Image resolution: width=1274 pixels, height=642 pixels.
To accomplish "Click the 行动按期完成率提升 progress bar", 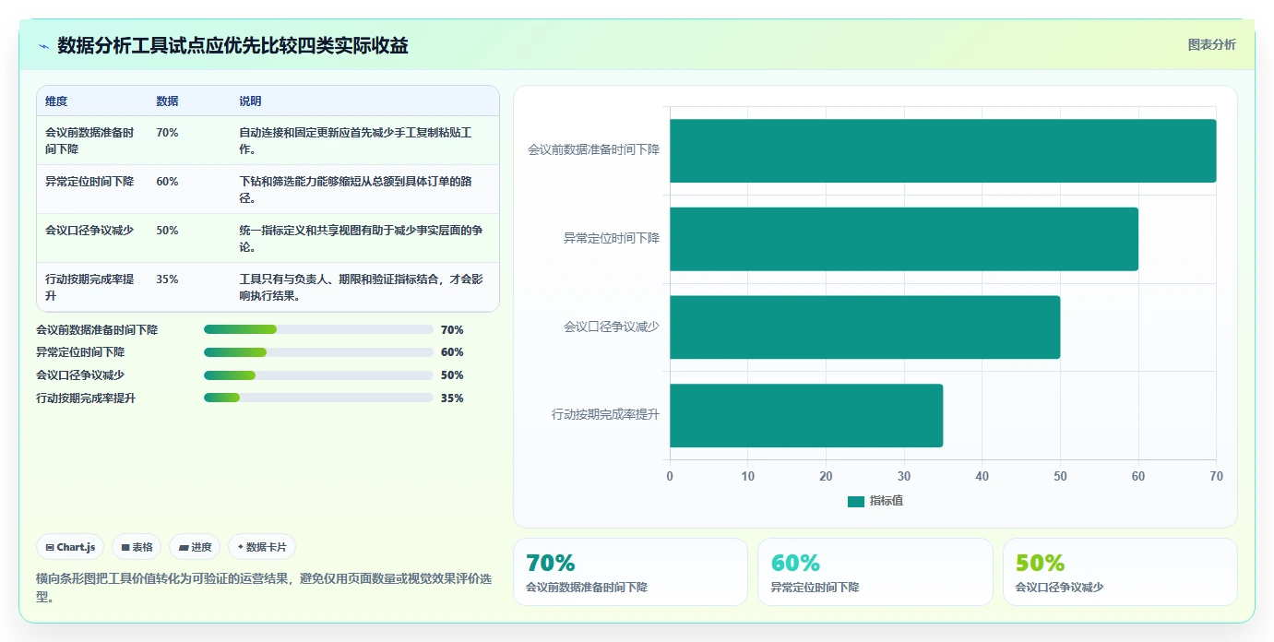I will (x=318, y=398).
